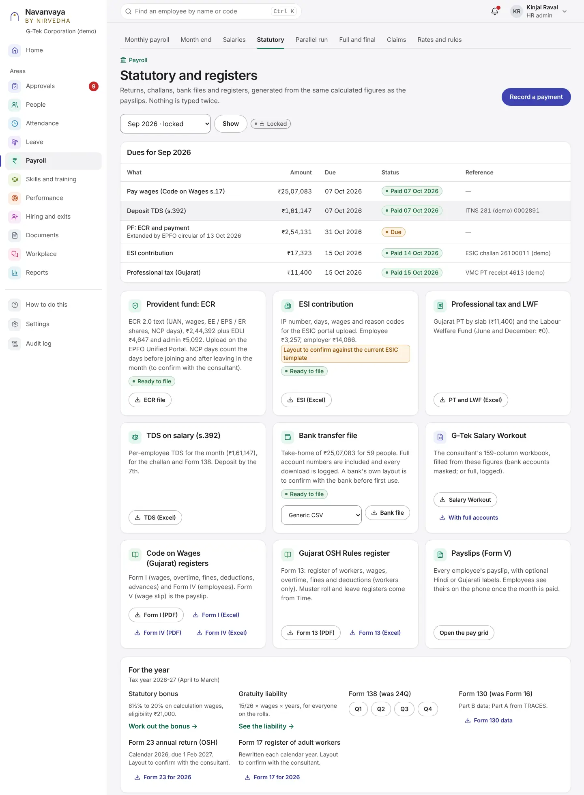Follow Work out the bonus link
The width and height of the screenshot is (584, 795).
(163, 726)
